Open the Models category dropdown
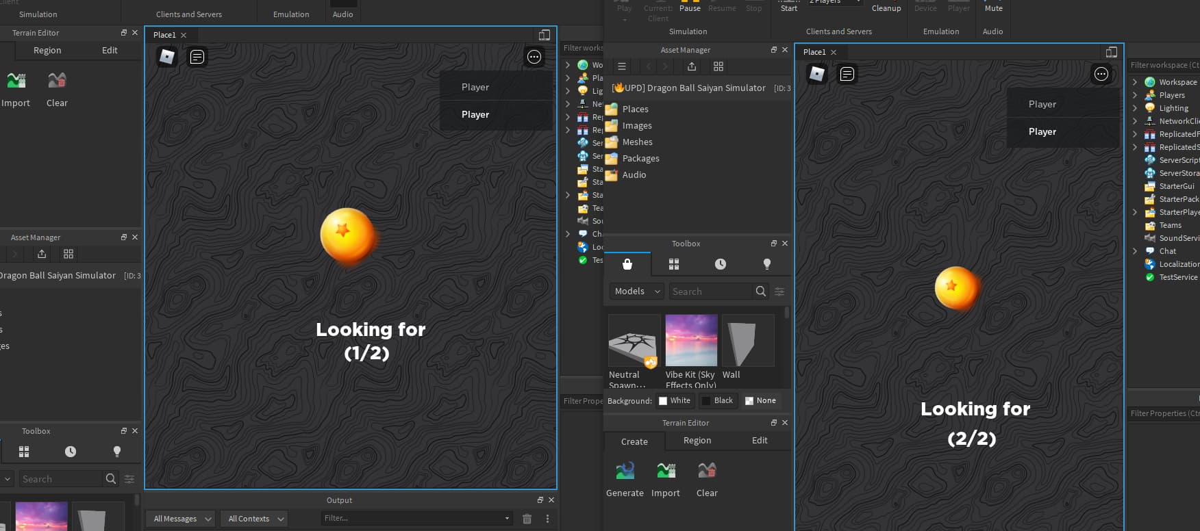This screenshot has width=1200, height=531. pyautogui.click(x=637, y=292)
